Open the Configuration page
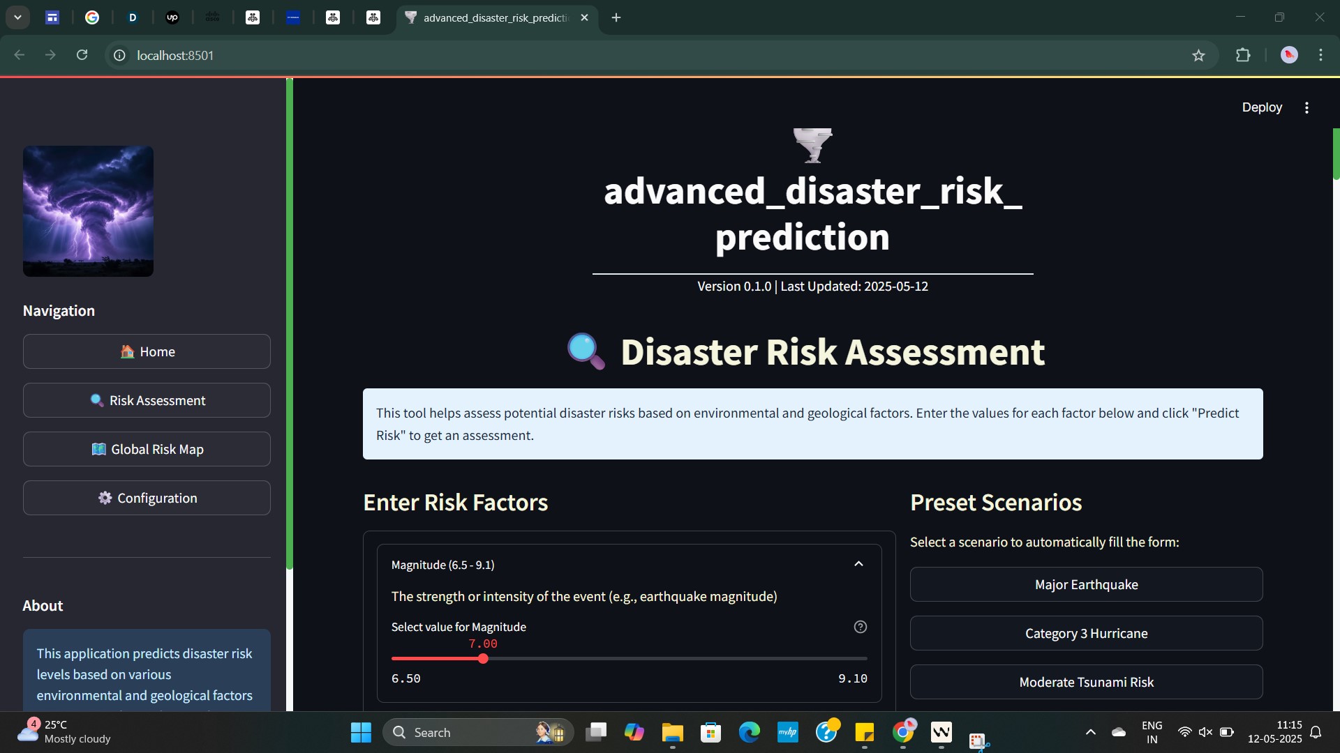The width and height of the screenshot is (1340, 753). click(147, 498)
